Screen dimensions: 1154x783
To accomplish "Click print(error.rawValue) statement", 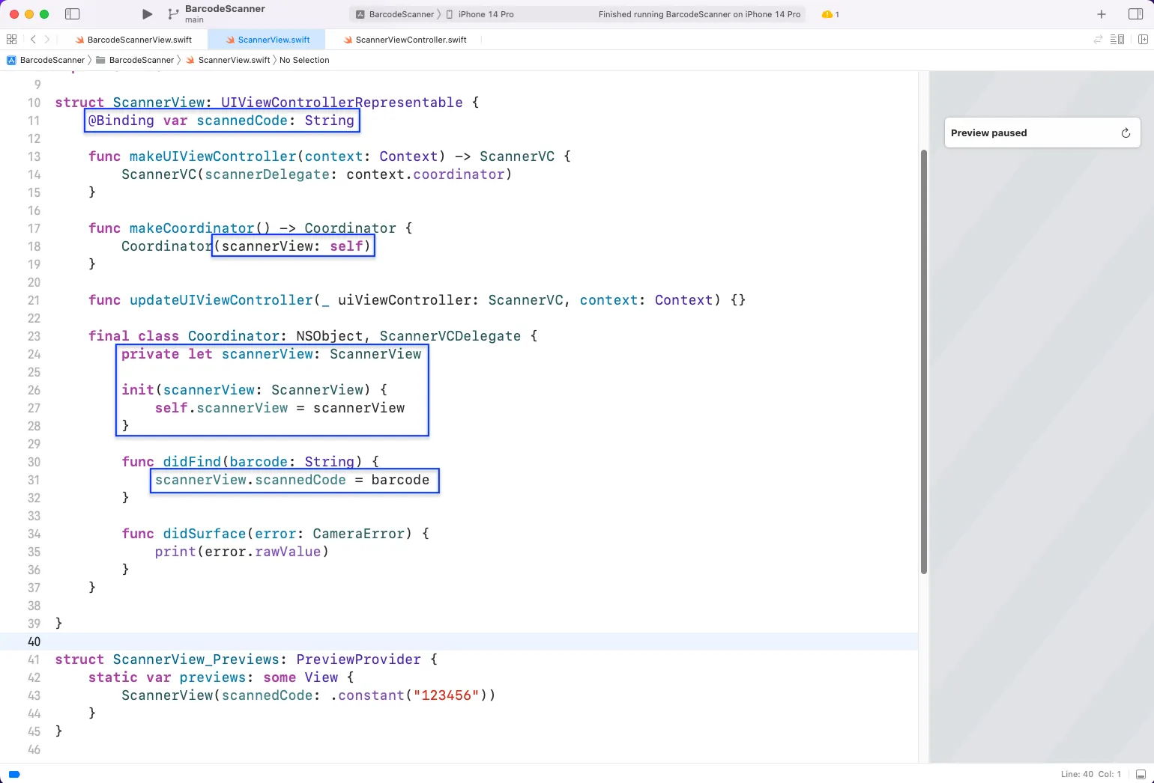I will 242,552.
